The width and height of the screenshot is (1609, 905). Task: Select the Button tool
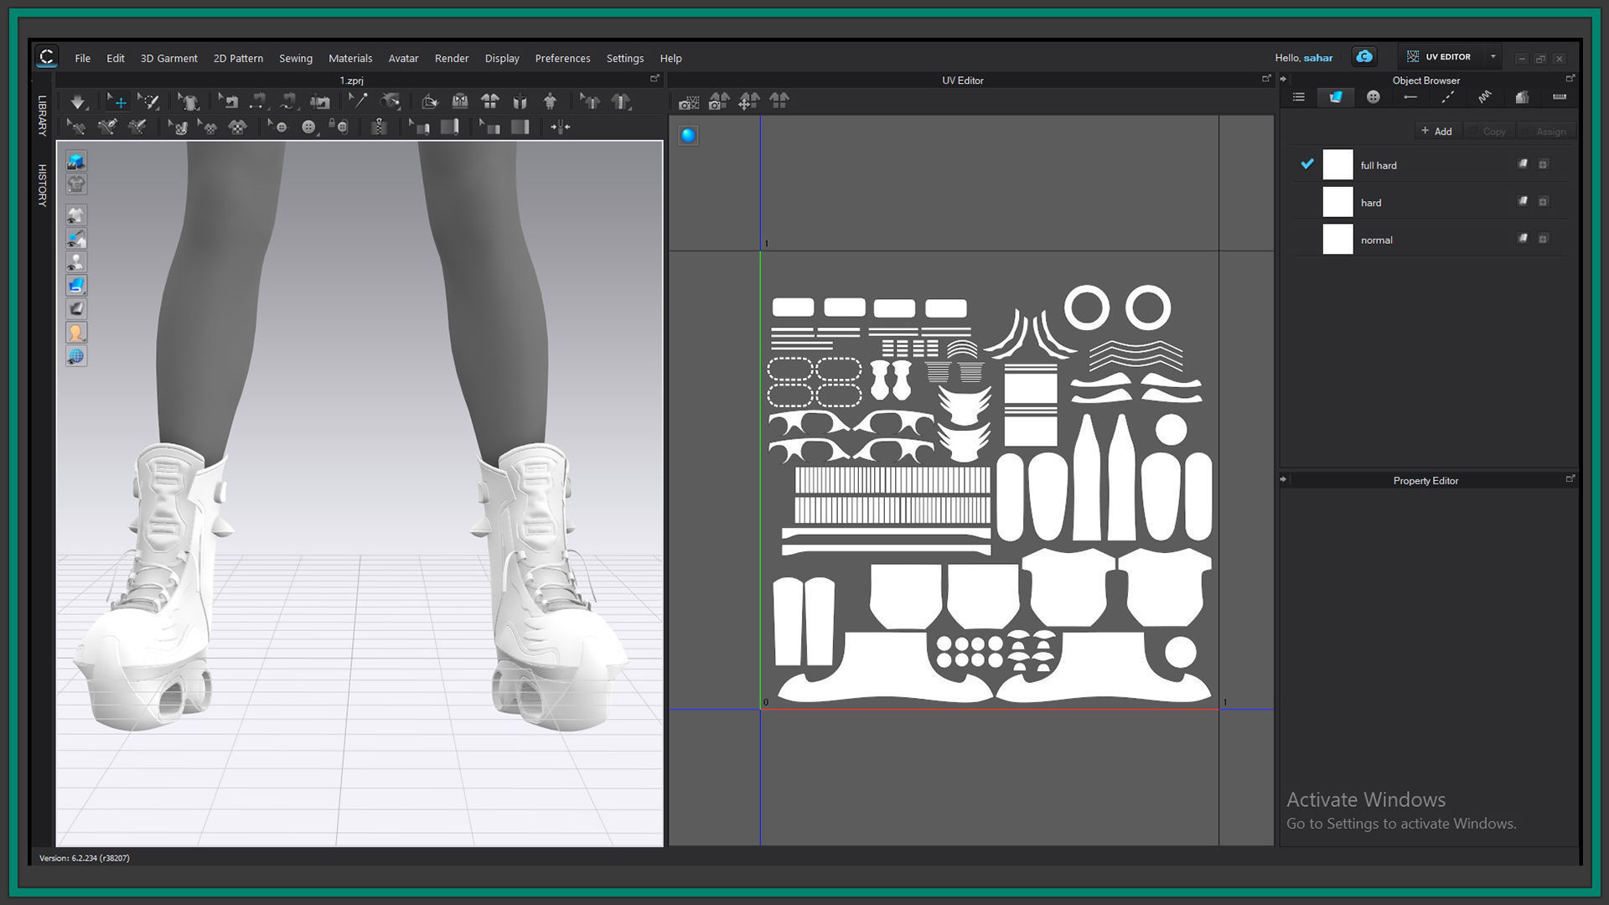308,127
